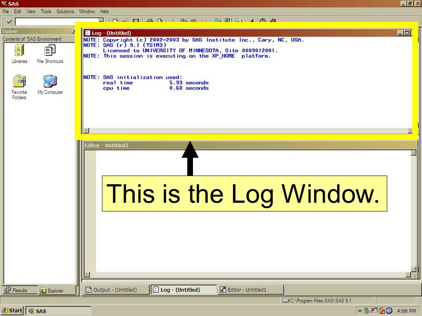Click the 'real time 5.93 seconds' log line
Image resolution: width=422 pixels, height=316 pixels.
[156, 83]
